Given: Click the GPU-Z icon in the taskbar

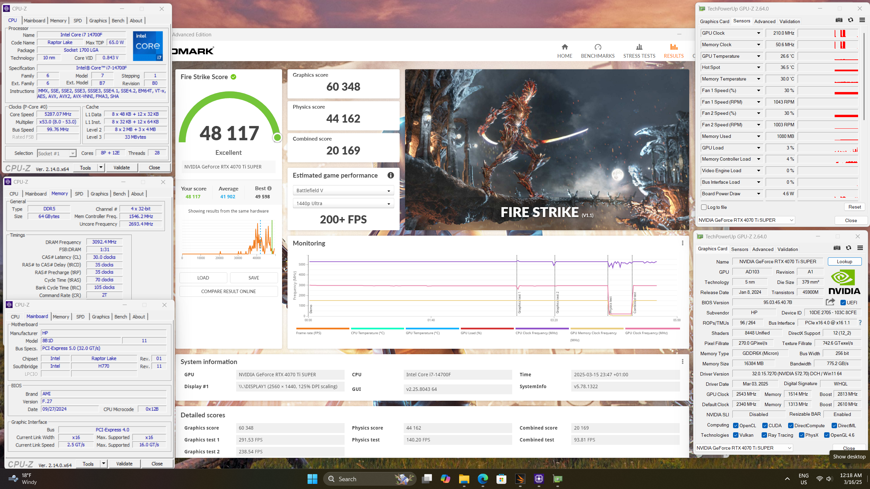Looking at the screenshot, I should pyautogui.click(x=557, y=479).
